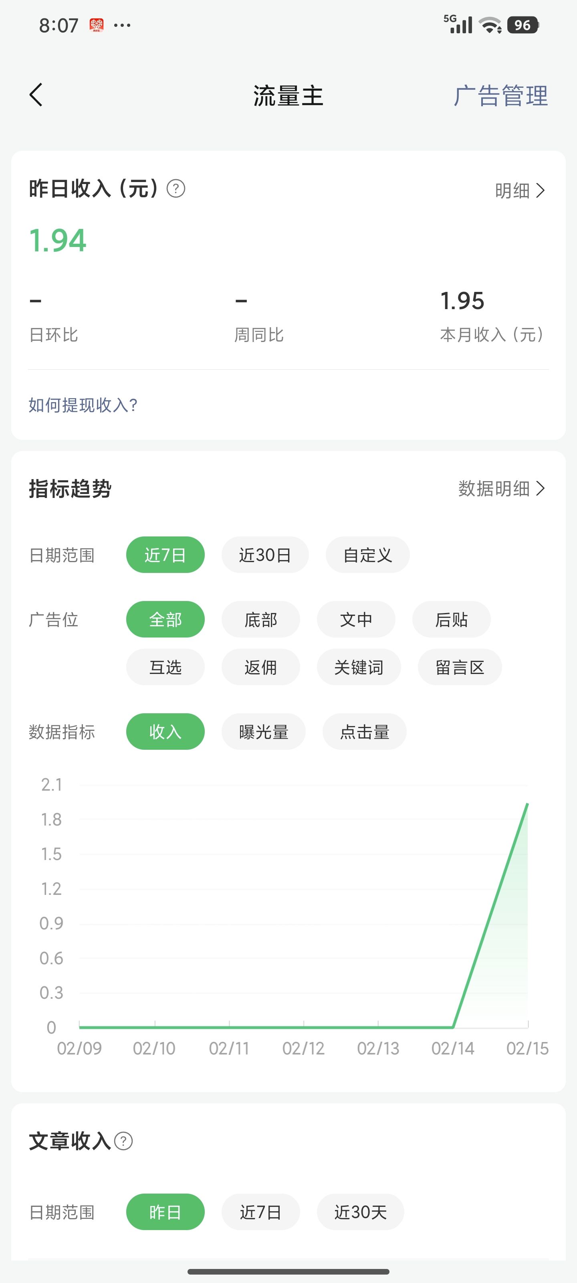This screenshot has width=577, height=1283.
Task: Tap the 5G signal strength icon
Action: click(458, 24)
